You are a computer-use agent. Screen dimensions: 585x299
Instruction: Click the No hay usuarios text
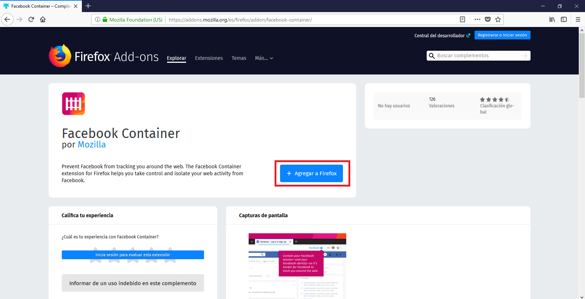point(394,106)
